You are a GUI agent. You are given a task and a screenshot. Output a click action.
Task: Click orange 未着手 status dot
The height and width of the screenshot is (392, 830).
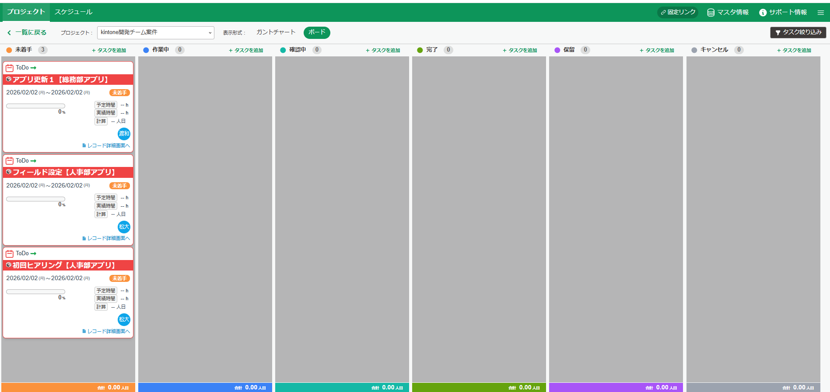(9, 50)
